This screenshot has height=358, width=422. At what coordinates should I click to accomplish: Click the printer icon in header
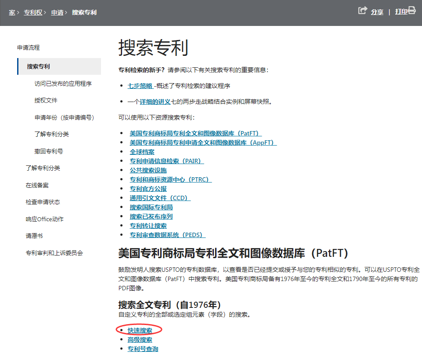411,11
